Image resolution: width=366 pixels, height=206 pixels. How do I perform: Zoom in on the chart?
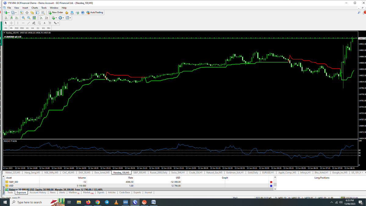click(23, 18)
